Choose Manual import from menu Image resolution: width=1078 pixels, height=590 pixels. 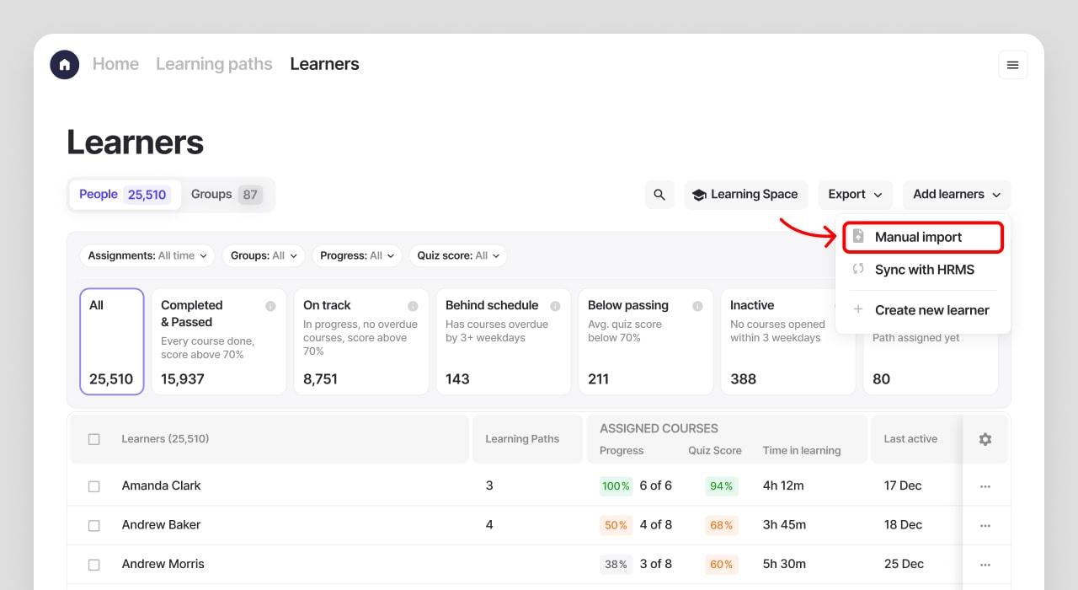923,237
